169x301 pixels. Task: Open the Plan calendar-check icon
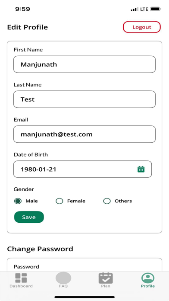(106, 278)
